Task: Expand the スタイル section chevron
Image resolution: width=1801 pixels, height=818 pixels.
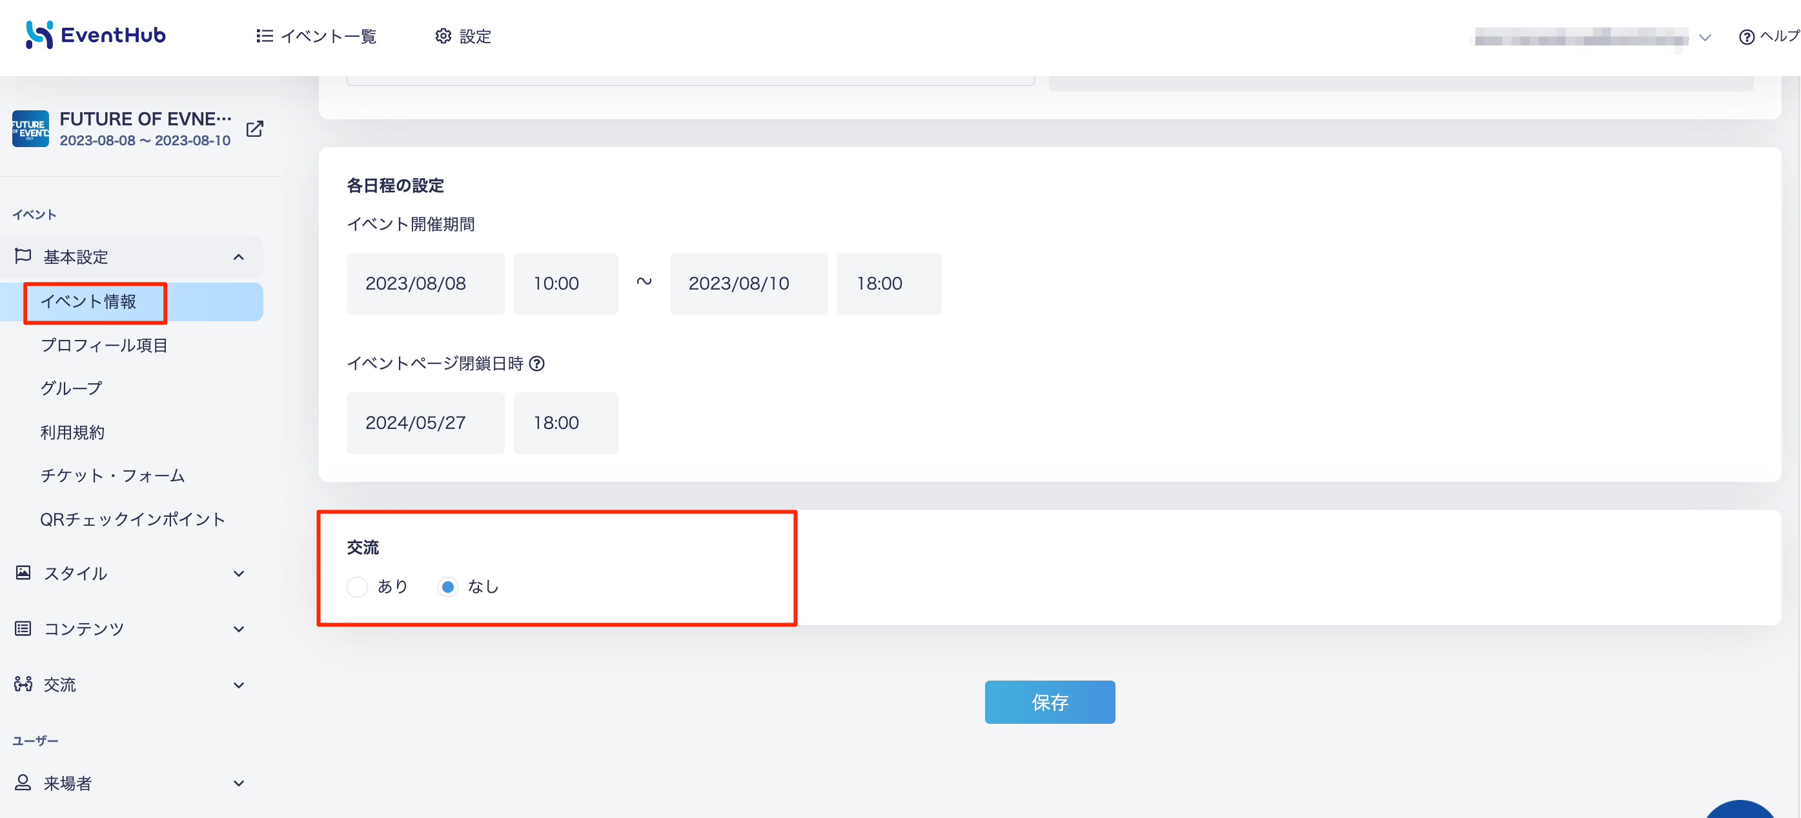Action: pyautogui.click(x=238, y=574)
